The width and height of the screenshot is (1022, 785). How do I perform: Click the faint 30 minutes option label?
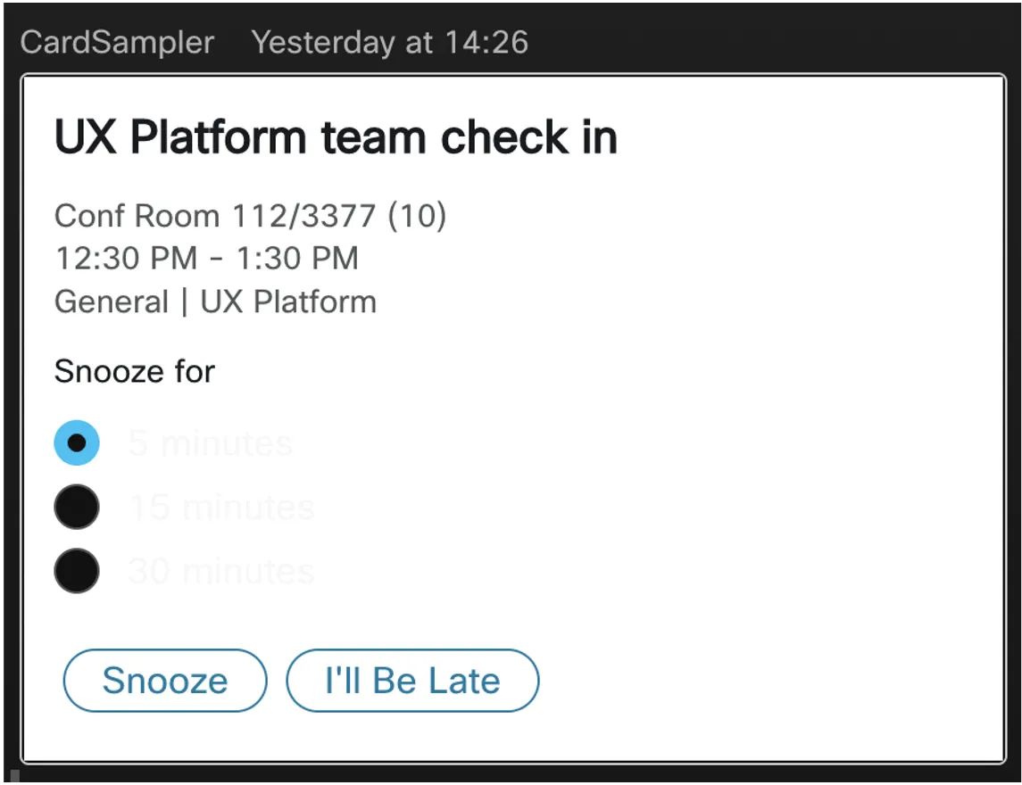(x=221, y=571)
